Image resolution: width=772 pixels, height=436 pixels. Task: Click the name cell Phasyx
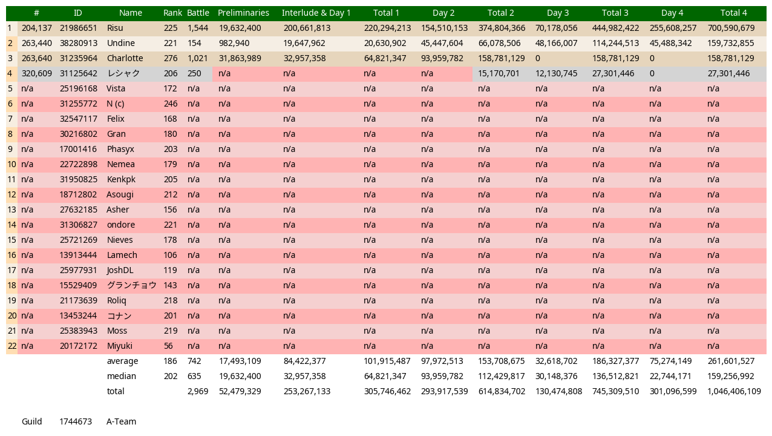(120, 150)
